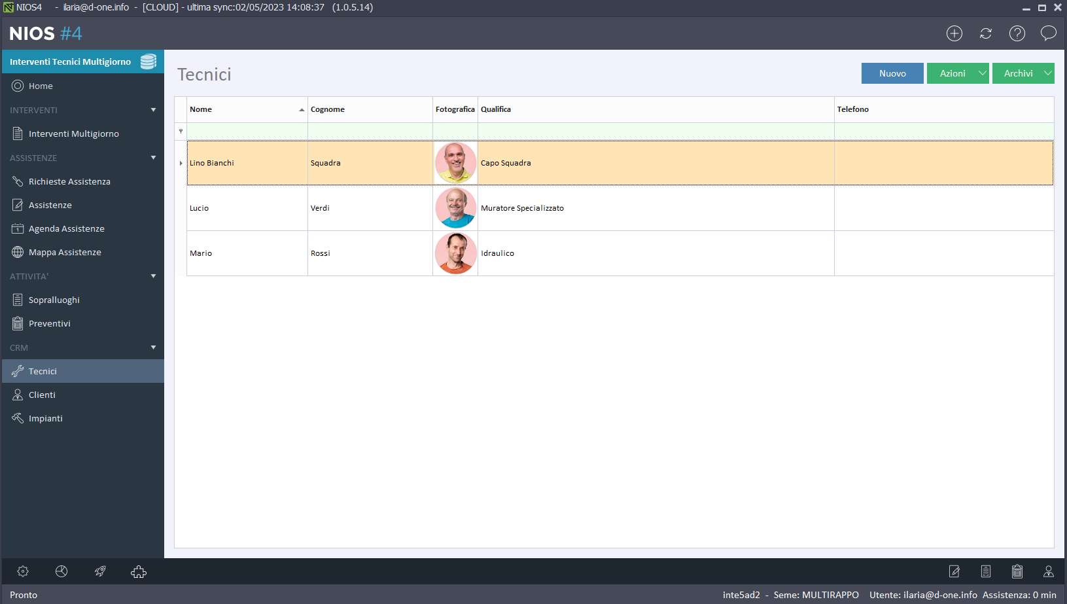Click the puzzle piece add-ons icon
Image resolution: width=1067 pixels, height=604 pixels.
pos(139,571)
